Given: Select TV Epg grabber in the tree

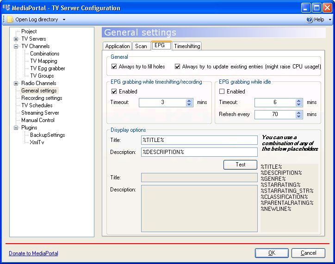Looking at the screenshot, I should 48,68.
